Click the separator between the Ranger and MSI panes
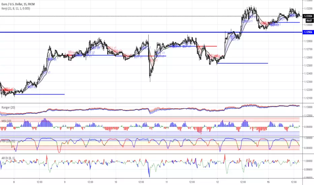314x185 pixels. (x=151, y=117)
